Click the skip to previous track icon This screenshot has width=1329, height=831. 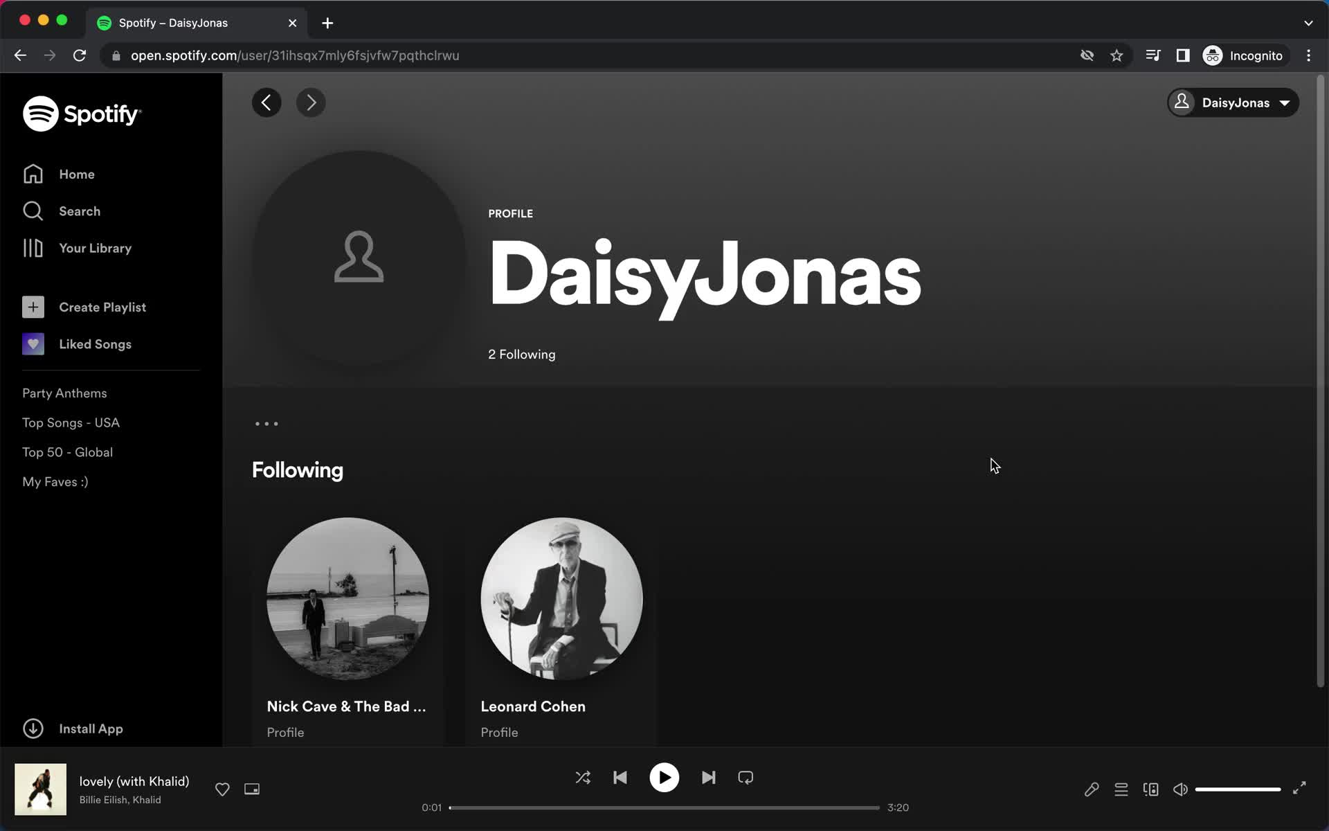coord(620,778)
